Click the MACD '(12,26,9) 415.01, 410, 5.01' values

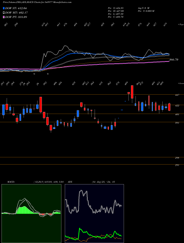pyautogui.click(x=49, y=182)
